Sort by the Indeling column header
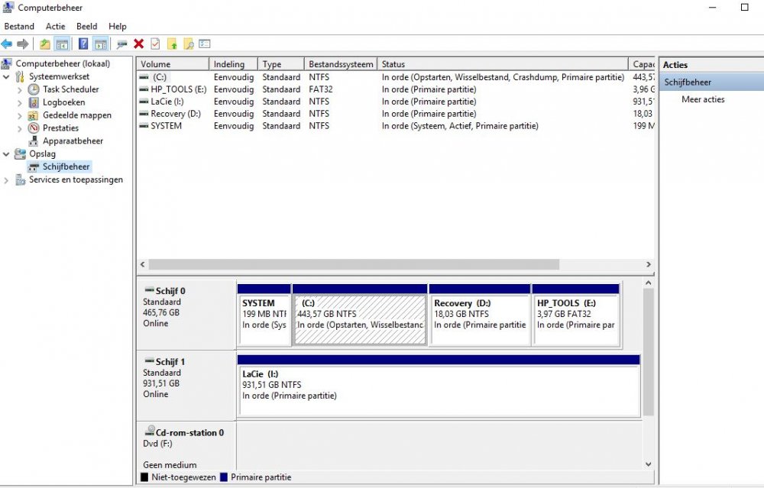The width and height of the screenshot is (764, 488). pyautogui.click(x=233, y=64)
